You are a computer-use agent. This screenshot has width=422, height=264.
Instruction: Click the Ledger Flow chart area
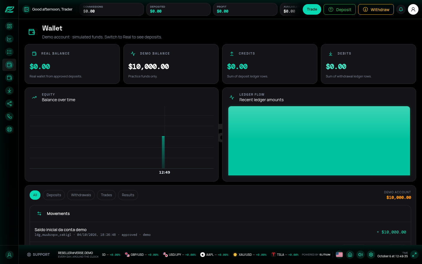[x=319, y=141]
